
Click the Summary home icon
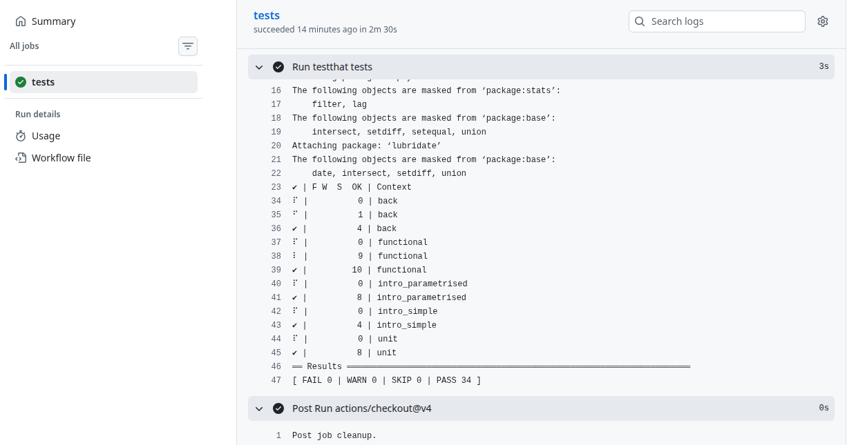pyautogui.click(x=21, y=21)
